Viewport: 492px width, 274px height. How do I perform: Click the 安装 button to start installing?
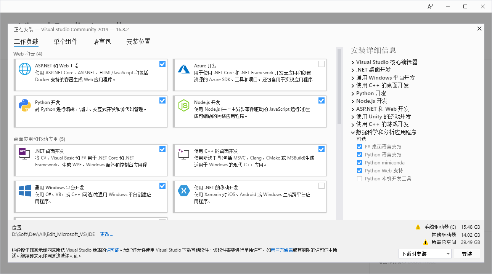[x=467, y=253]
